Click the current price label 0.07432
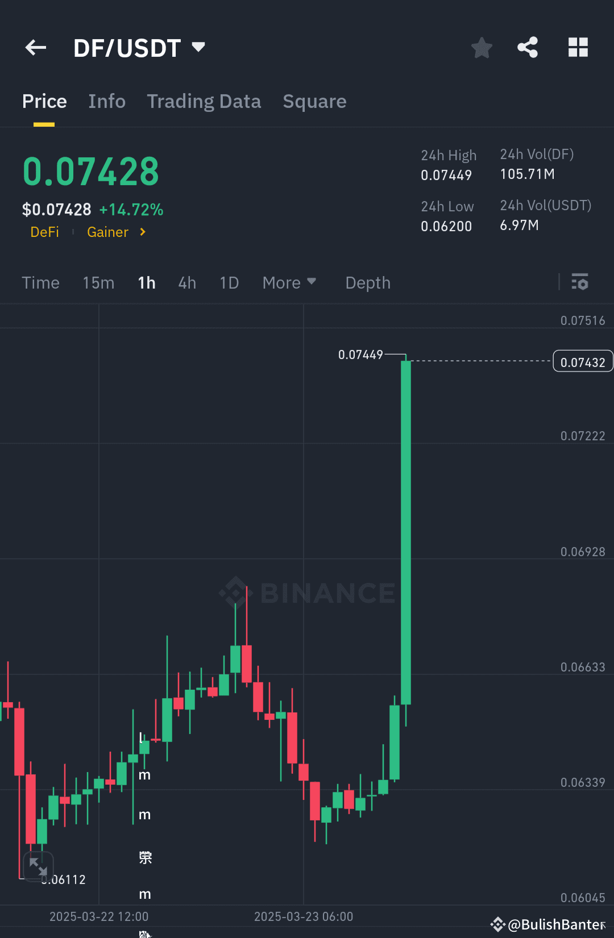Viewport: 614px width, 938px height. (583, 361)
